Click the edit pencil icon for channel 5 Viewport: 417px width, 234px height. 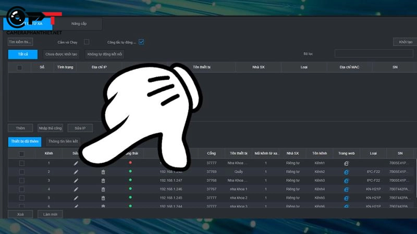pyautogui.click(x=76, y=198)
